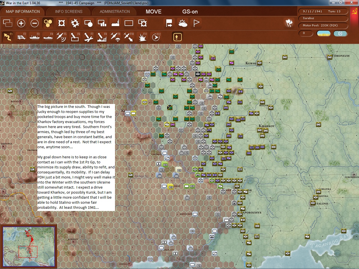
Task: Select the unit counter at Stalino
Action: [313, 203]
